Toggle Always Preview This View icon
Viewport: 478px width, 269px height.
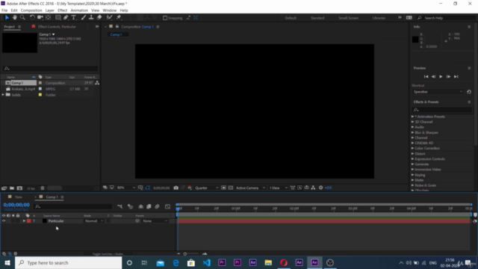pyautogui.click(x=105, y=188)
